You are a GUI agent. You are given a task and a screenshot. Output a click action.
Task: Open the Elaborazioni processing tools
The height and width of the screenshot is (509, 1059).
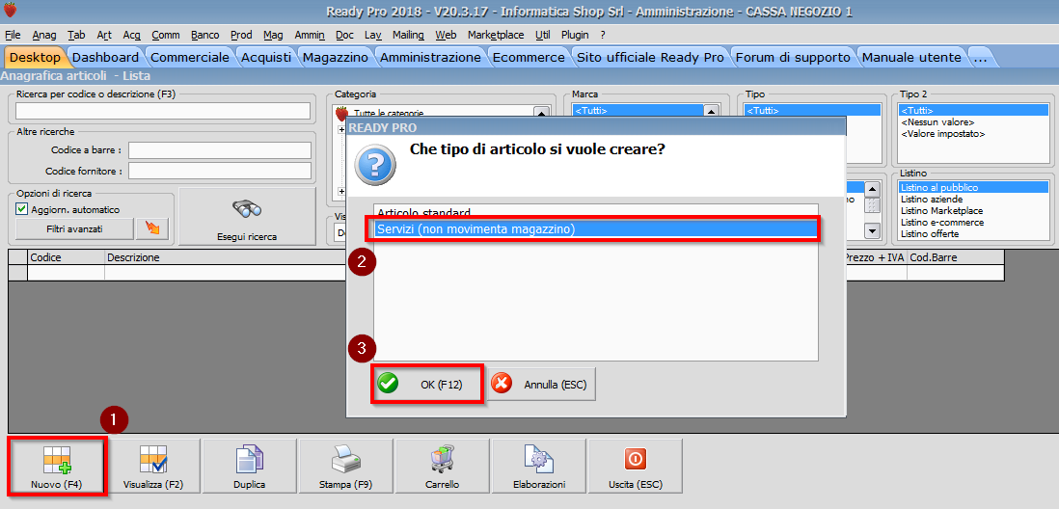point(539,467)
